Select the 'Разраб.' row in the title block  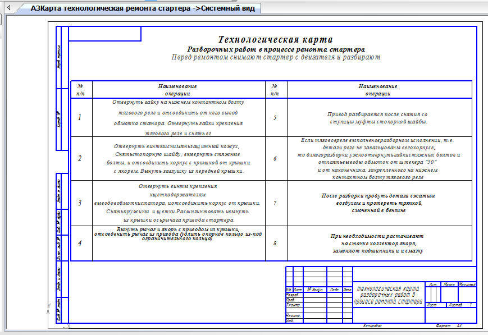[x=293, y=295]
